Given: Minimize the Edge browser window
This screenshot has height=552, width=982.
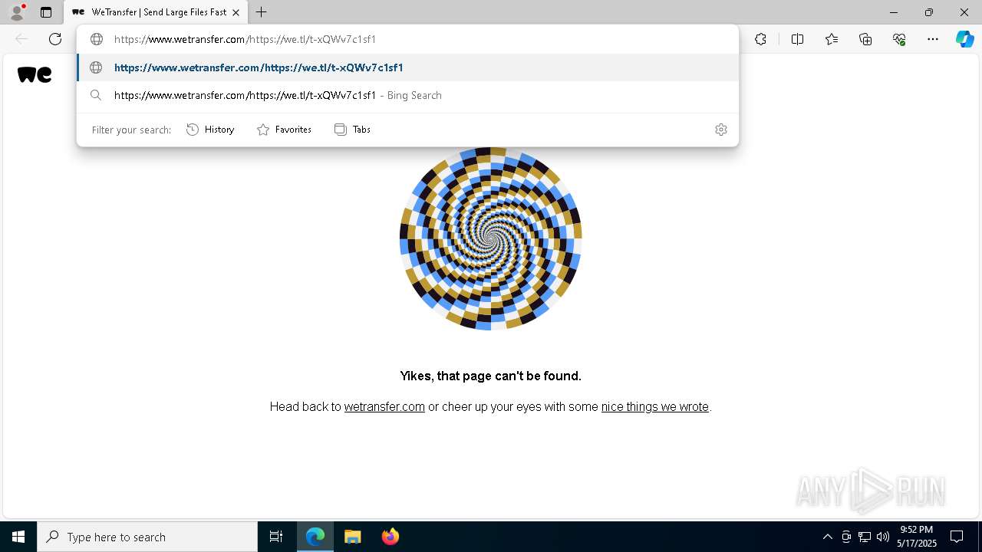Looking at the screenshot, I should [x=894, y=12].
